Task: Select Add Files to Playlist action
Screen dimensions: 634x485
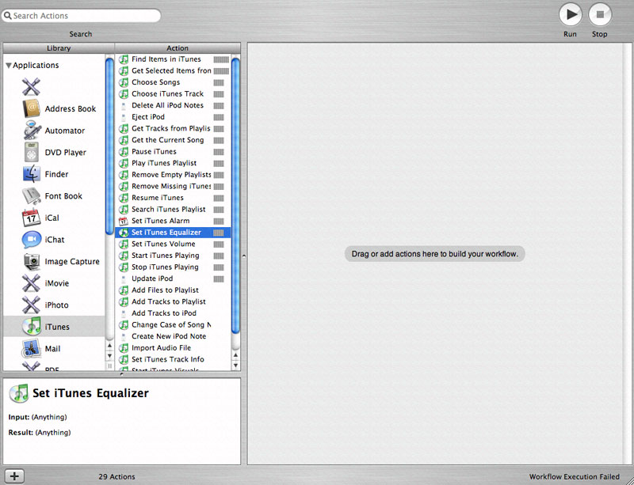Action: (173, 290)
